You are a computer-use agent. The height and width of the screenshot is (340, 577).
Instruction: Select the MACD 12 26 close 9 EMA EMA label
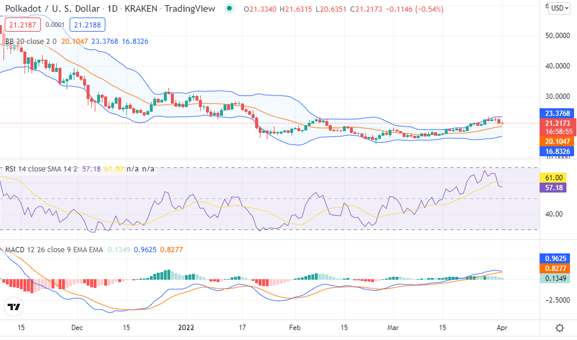click(54, 250)
